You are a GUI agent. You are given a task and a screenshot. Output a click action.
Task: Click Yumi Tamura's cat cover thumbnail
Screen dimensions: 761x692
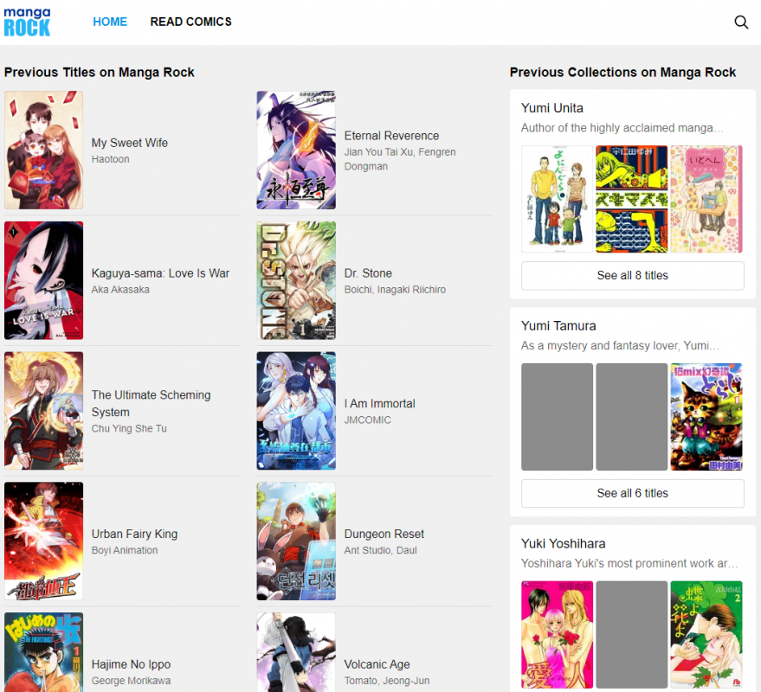706,417
